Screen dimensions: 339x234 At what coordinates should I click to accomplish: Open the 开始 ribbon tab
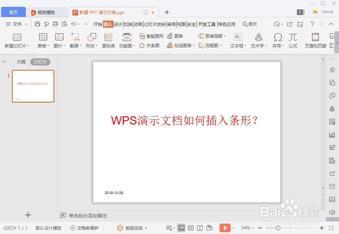pyautogui.click(x=98, y=24)
